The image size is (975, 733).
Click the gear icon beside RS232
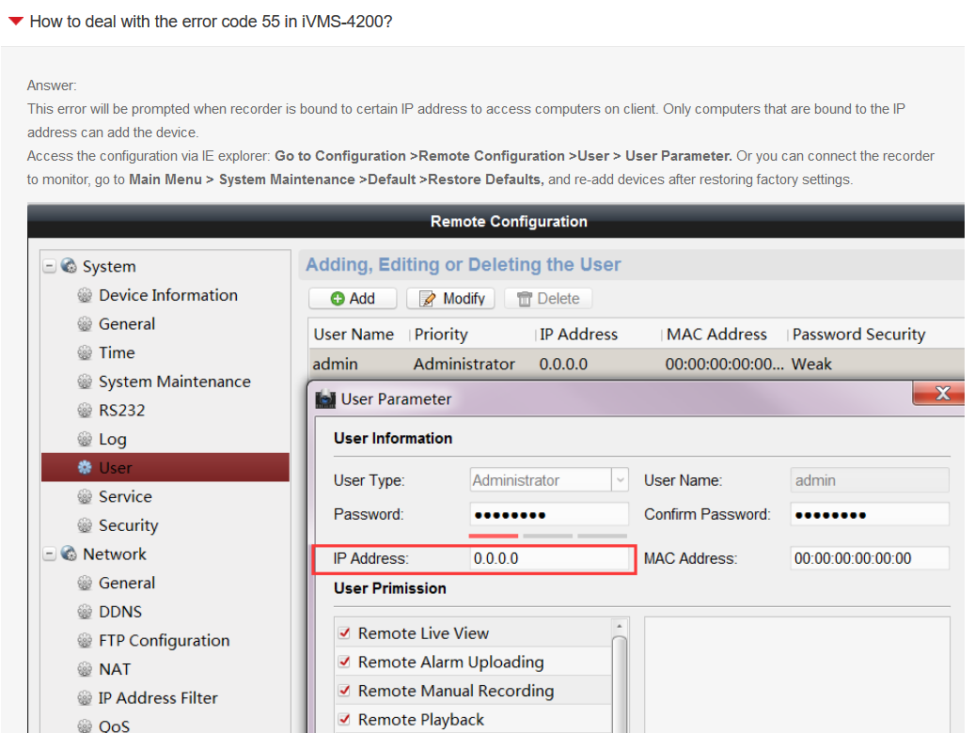coord(84,411)
